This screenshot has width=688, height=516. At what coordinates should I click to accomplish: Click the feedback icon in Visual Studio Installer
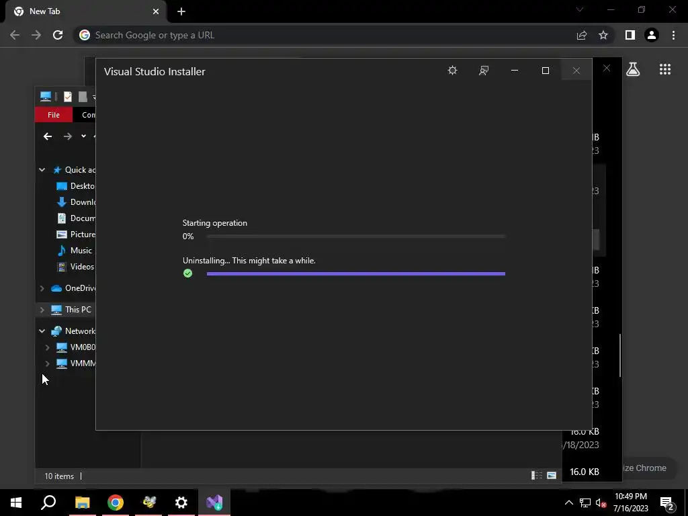click(x=484, y=71)
